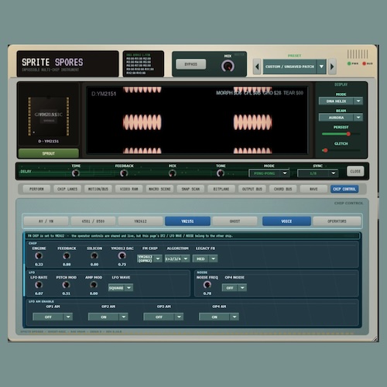The width and height of the screenshot is (387, 387).
Task: Go to the previous preset arrow
Action: [257, 67]
